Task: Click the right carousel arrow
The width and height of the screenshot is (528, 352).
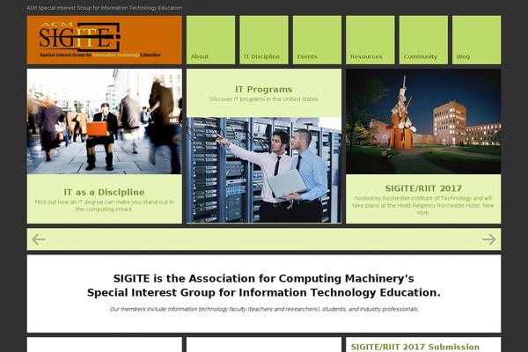Action: click(488, 239)
